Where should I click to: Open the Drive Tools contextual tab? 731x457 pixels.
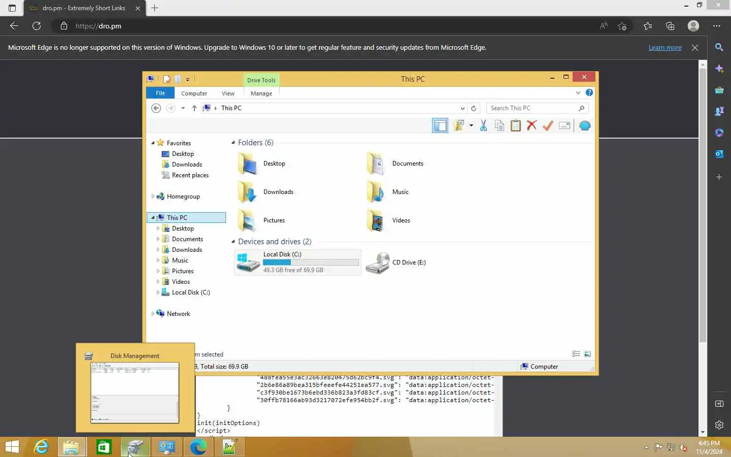coord(261,80)
